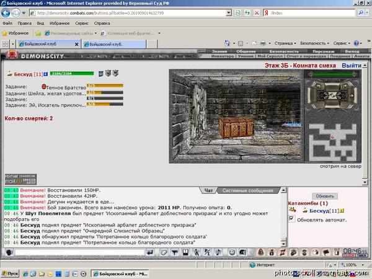Viewport: 372px width, 279px height.
Task: Open Избранное favorites star button
Action: (x=15, y=33)
